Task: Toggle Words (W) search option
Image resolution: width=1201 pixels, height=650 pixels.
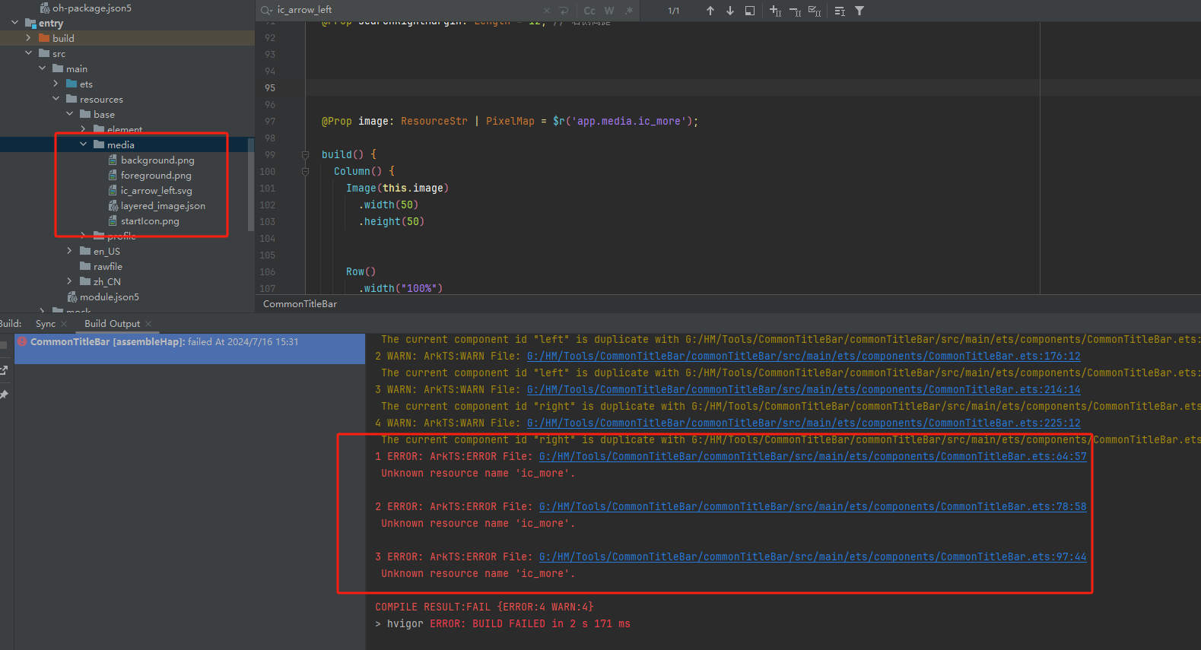Action: tap(609, 11)
